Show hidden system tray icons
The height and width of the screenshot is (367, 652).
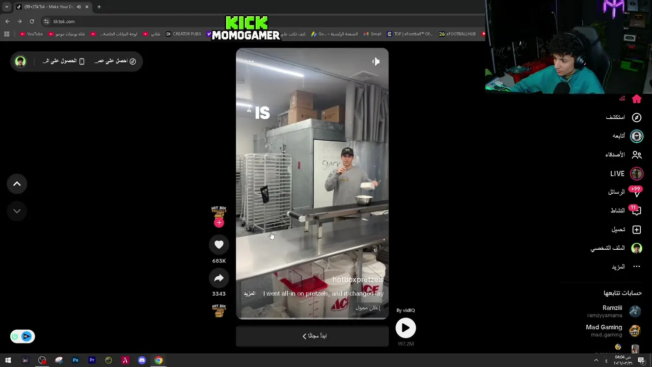pyautogui.click(x=596, y=360)
